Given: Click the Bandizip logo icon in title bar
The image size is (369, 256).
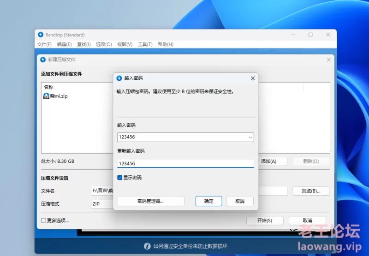Looking at the screenshot, I should tap(41, 35).
